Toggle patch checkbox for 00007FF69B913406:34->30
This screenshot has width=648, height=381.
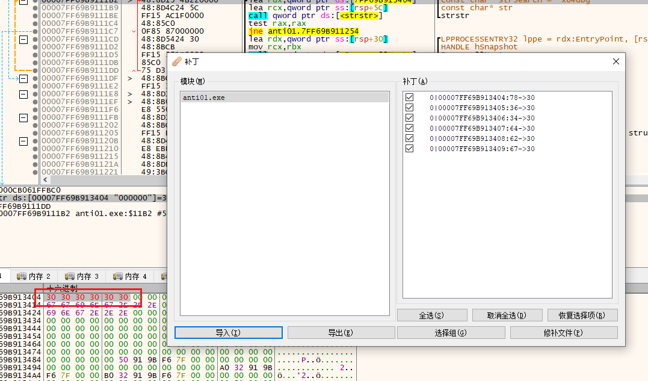pyautogui.click(x=410, y=118)
